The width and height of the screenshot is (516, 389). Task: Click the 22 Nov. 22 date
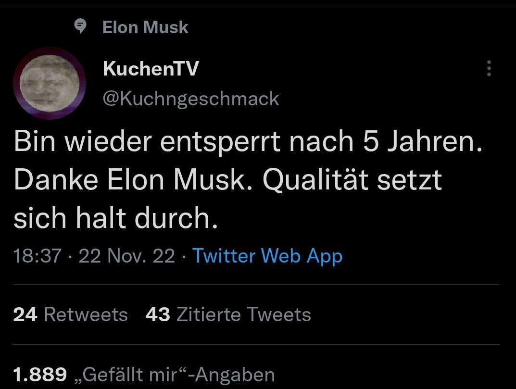[127, 256]
